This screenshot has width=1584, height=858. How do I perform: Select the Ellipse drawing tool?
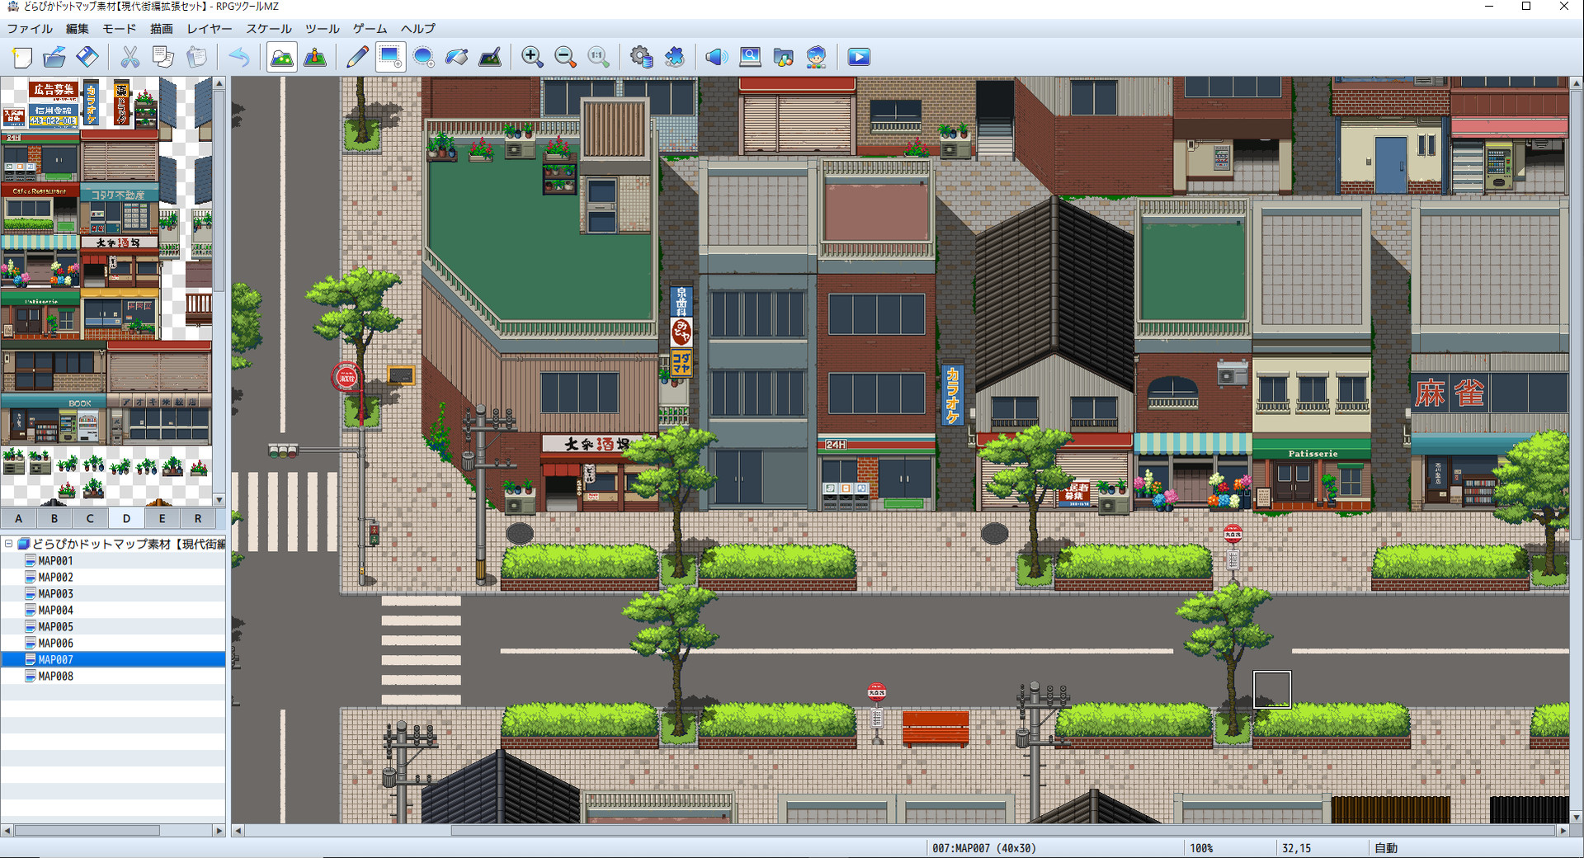click(x=423, y=57)
